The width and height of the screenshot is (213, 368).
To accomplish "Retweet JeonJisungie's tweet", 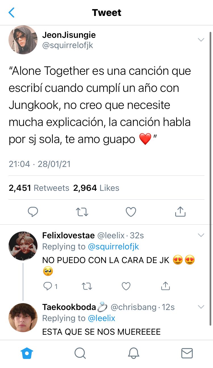I will coord(82,212).
